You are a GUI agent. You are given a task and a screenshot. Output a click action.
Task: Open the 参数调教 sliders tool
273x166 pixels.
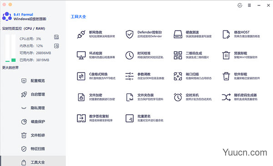[x=145, y=76]
